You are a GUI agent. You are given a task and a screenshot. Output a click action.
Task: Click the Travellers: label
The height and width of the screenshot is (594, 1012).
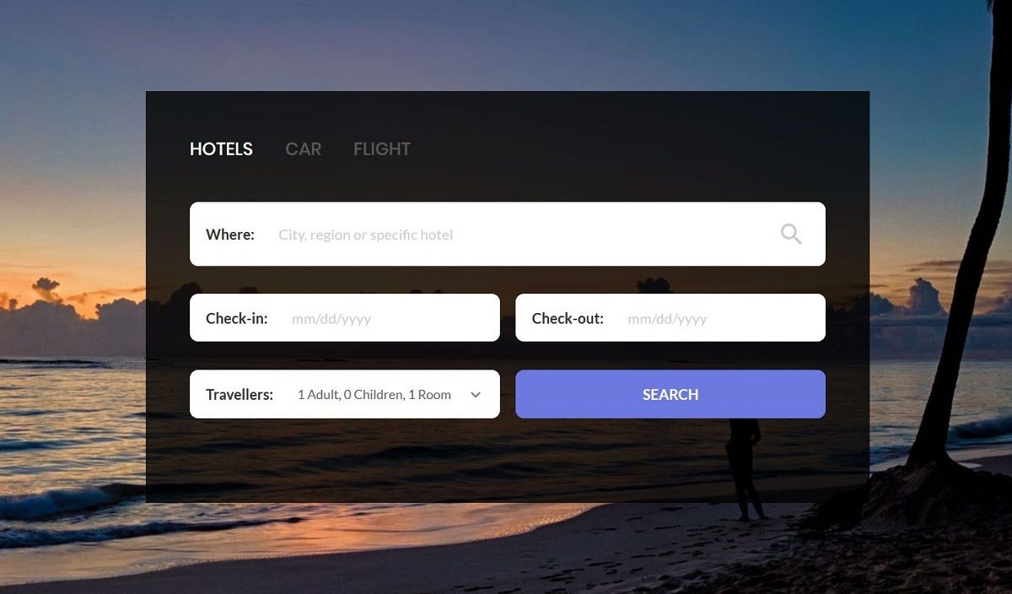click(240, 394)
